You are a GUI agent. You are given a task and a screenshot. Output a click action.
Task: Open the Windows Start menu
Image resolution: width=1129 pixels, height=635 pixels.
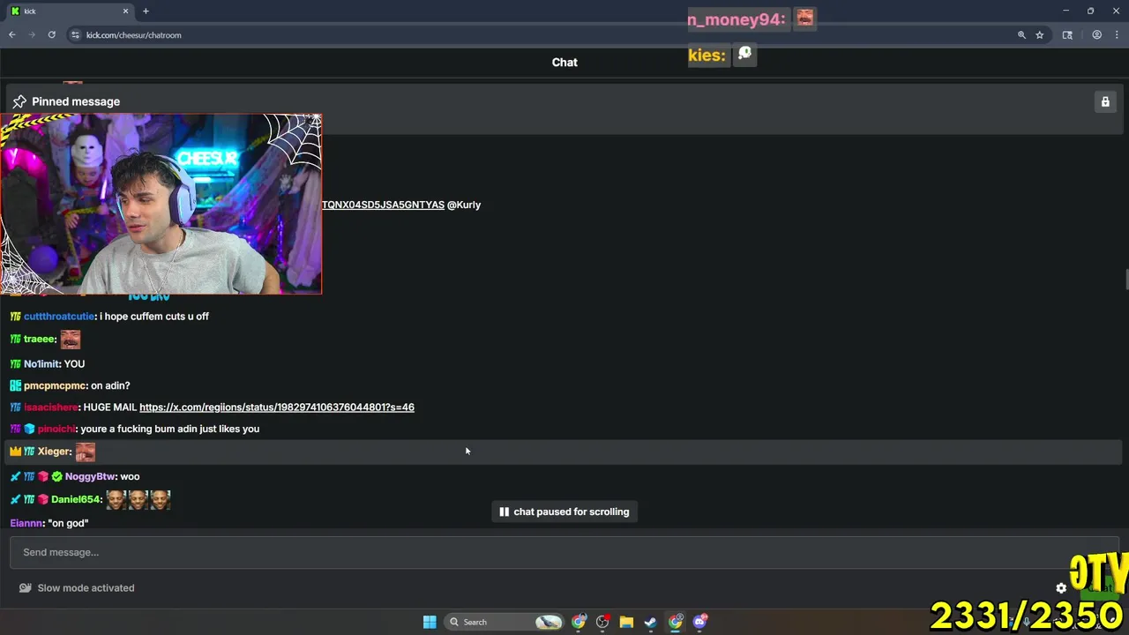tap(430, 622)
